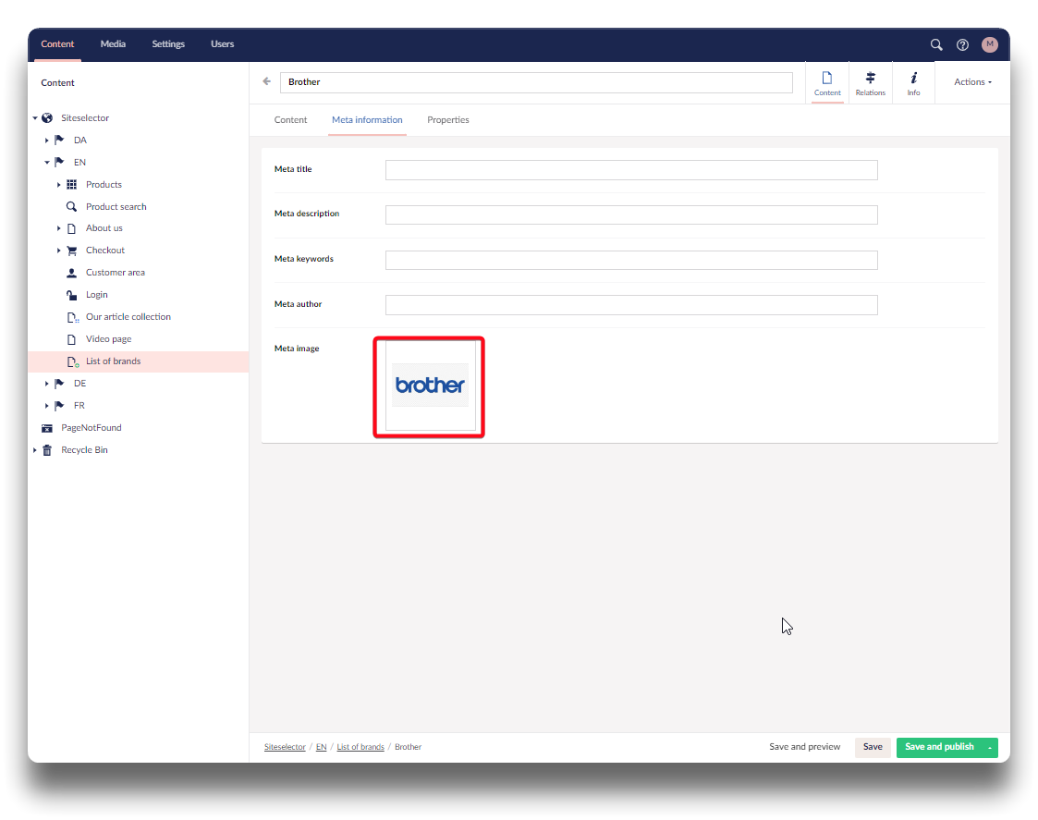Image resolution: width=1038 pixels, height=820 pixels.
Task: Follow the List of brands breadcrumb link
Action: 360,747
